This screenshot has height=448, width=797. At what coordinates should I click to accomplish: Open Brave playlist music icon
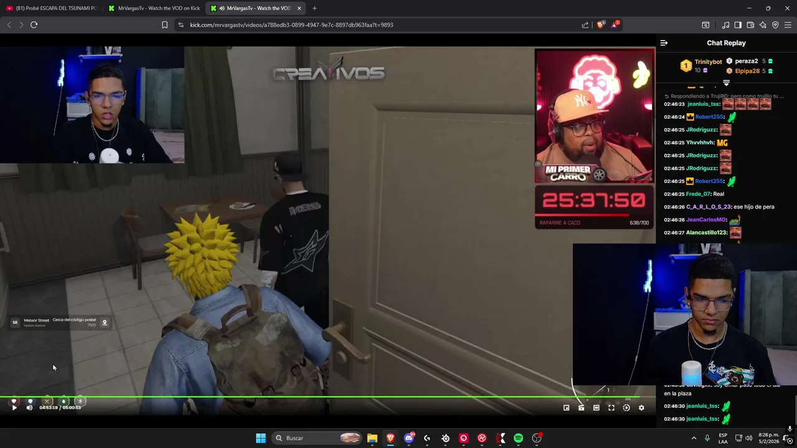(725, 25)
